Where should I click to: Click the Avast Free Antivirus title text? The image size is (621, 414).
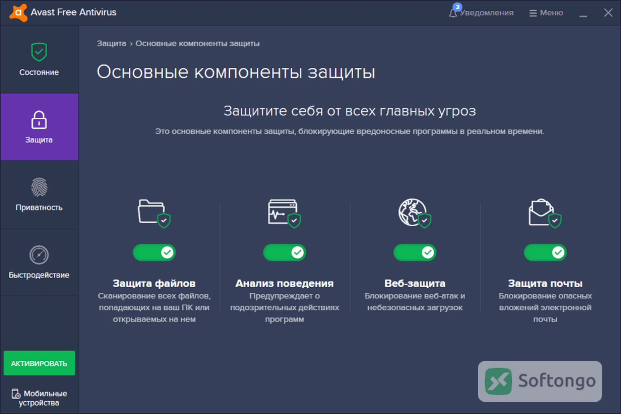pyautogui.click(x=73, y=12)
